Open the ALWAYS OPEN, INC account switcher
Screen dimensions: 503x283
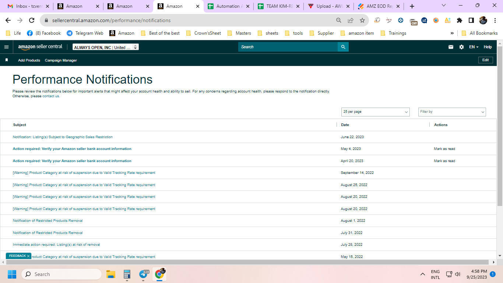pos(106,47)
